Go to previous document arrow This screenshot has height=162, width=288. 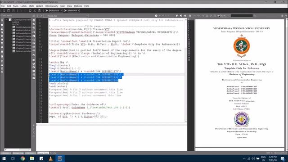[x=38, y=16]
